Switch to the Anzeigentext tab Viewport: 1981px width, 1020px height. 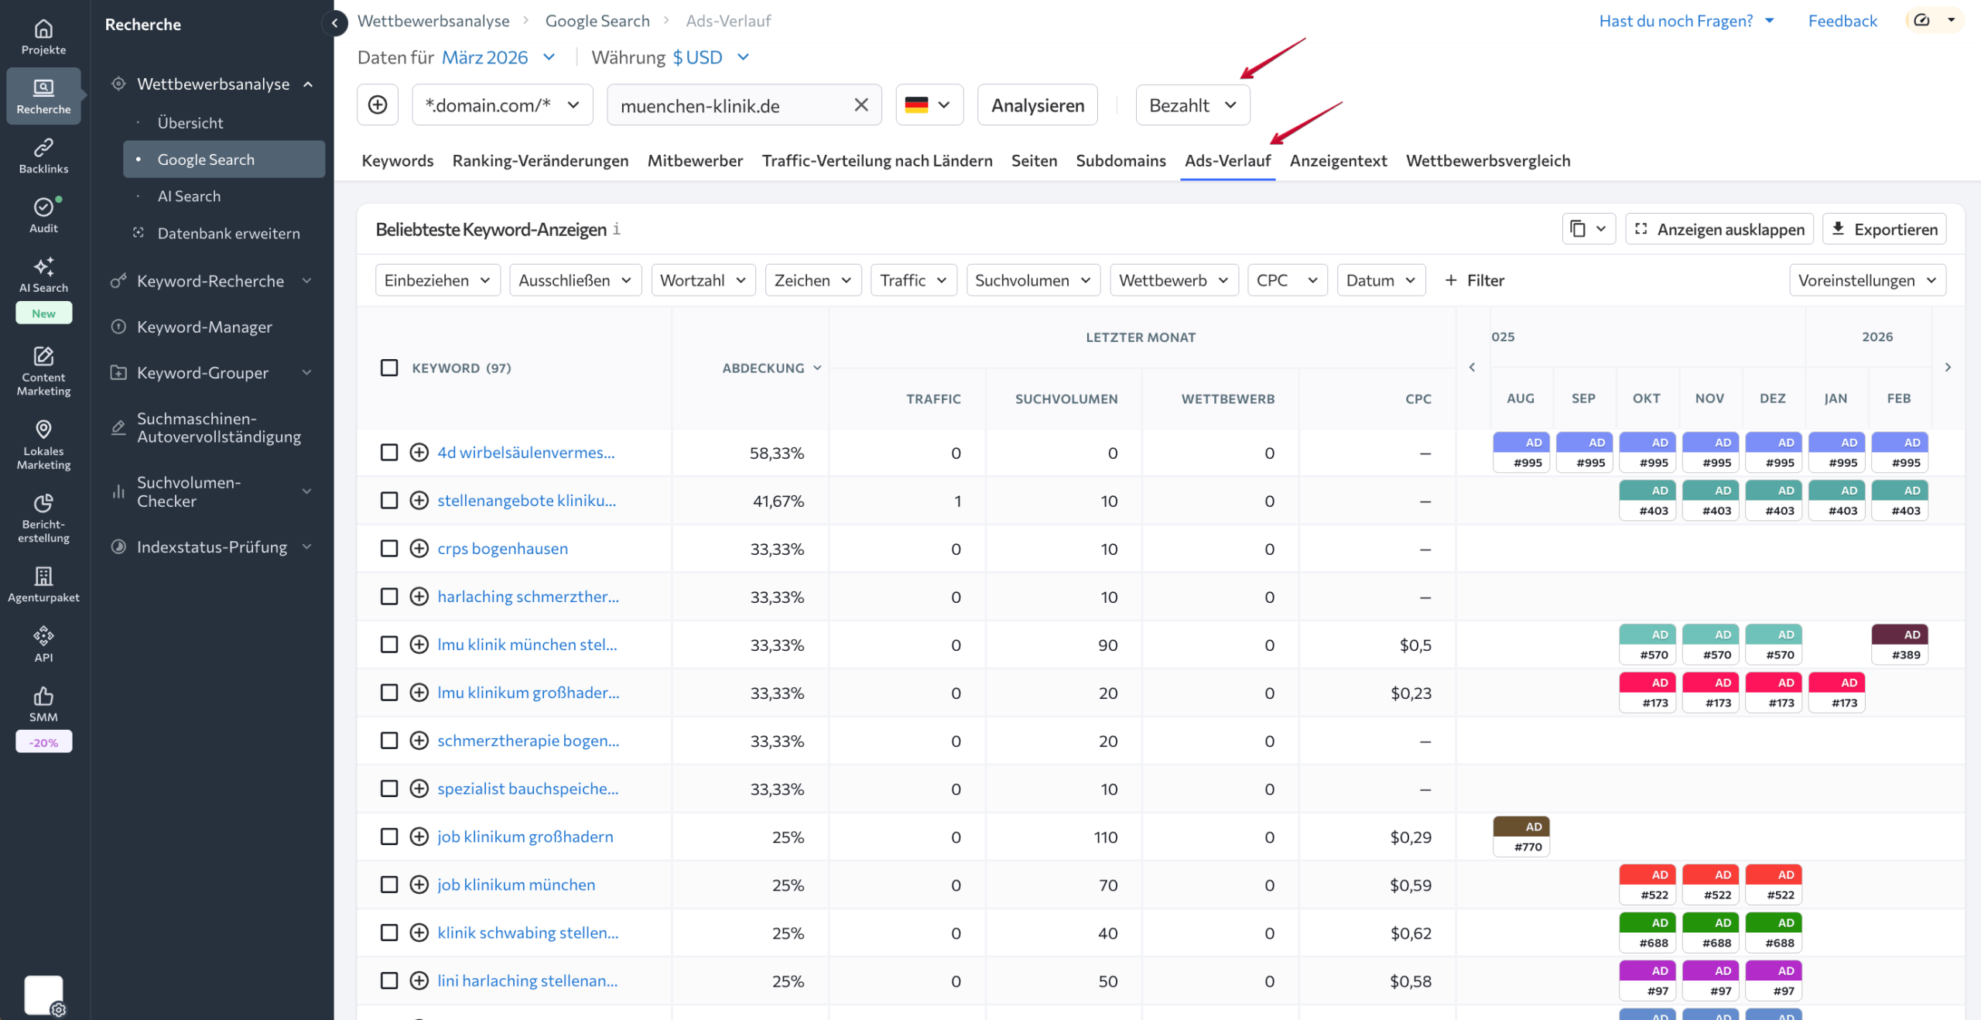point(1337,160)
